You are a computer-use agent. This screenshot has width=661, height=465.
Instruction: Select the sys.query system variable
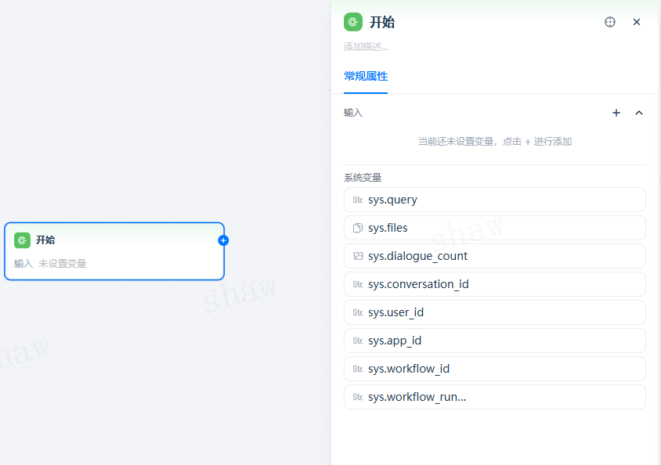point(494,200)
